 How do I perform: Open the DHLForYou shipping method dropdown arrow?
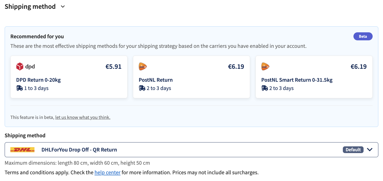370,150
